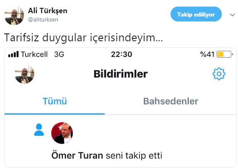The width and height of the screenshot is (238, 168).
Task: Click the battery icon in status bar
Action: coord(225,54)
